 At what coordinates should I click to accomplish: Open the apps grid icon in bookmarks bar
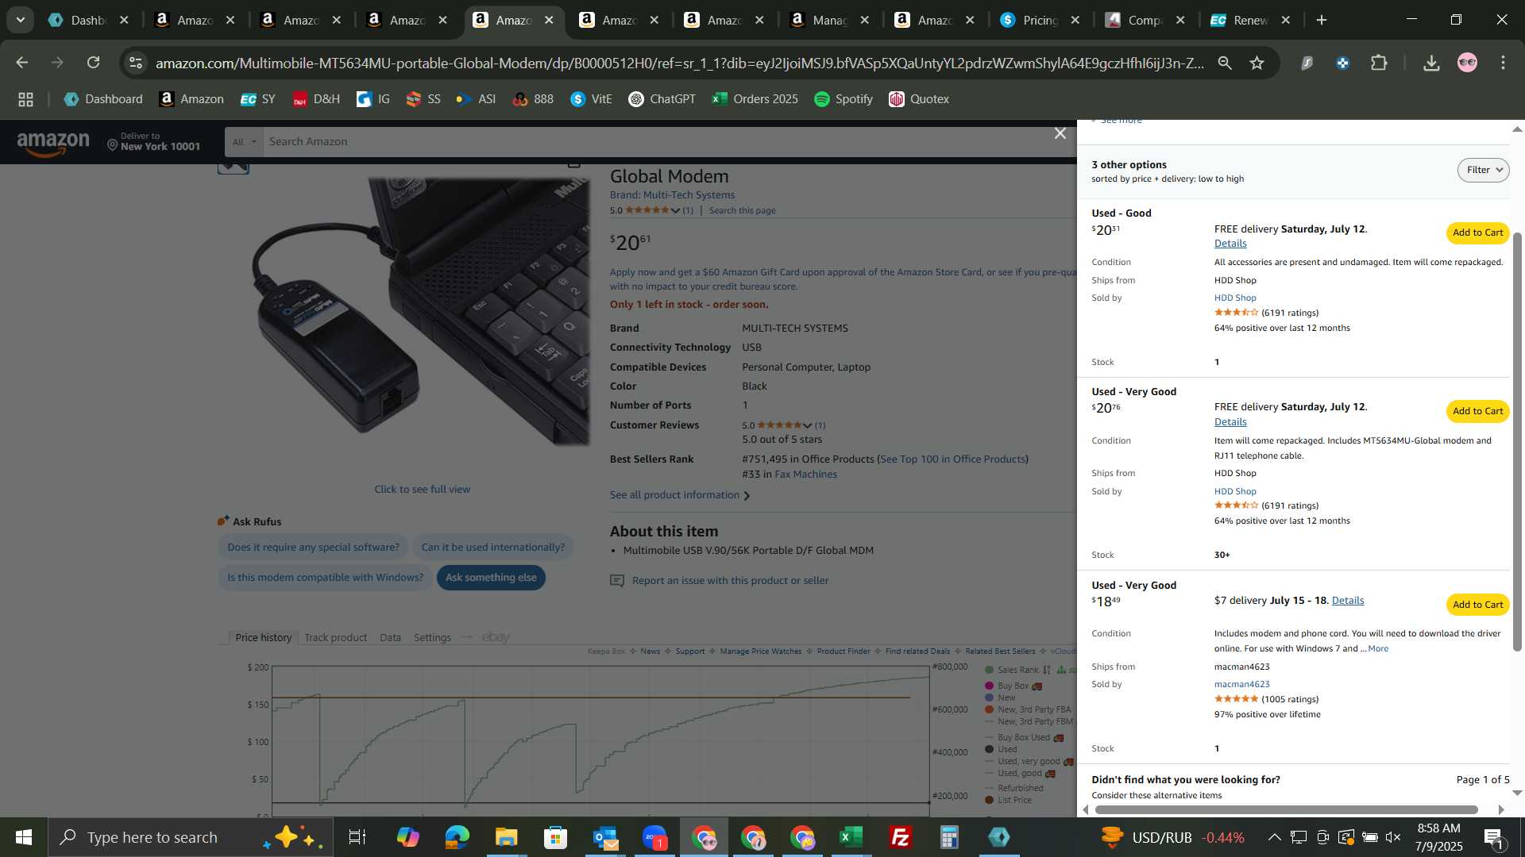click(25, 99)
